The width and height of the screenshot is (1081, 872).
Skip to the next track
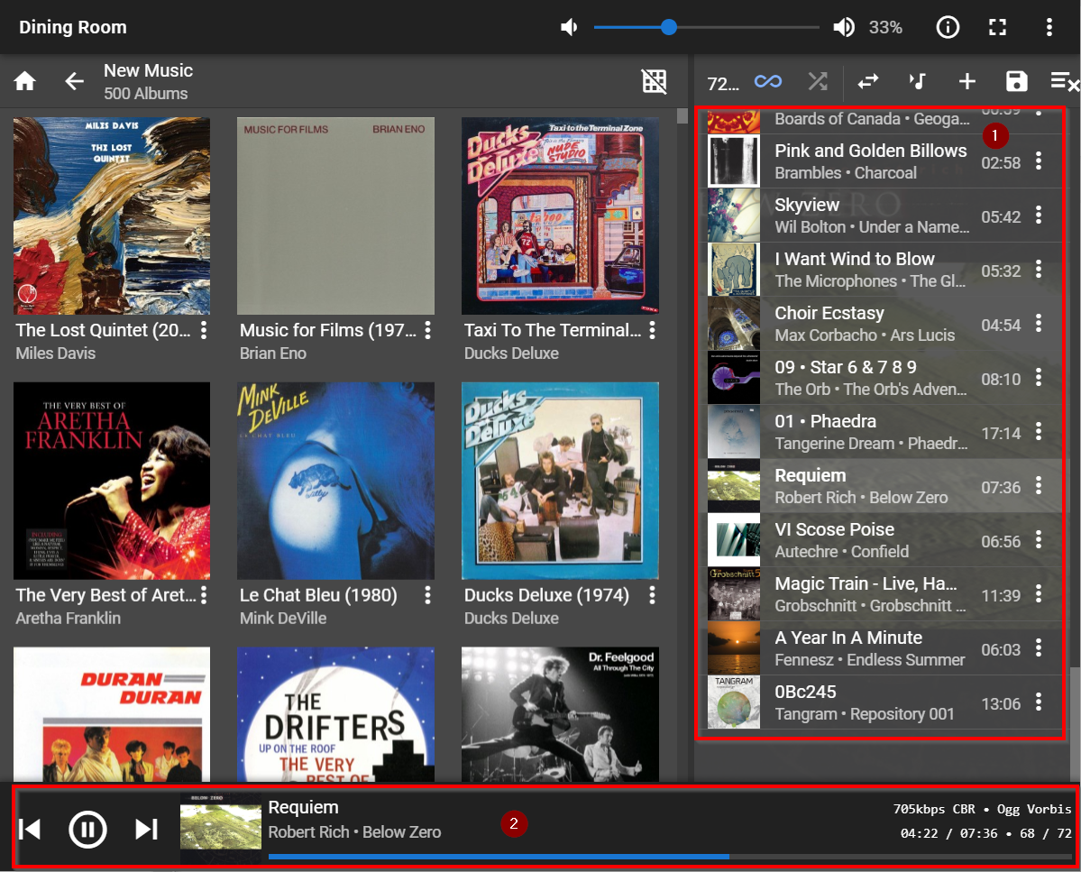tap(146, 829)
